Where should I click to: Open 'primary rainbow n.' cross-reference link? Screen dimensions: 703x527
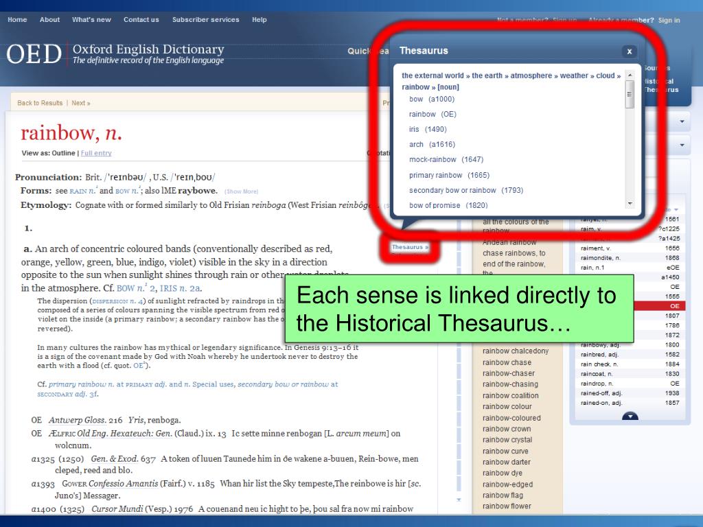pyautogui.click(x=81, y=384)
